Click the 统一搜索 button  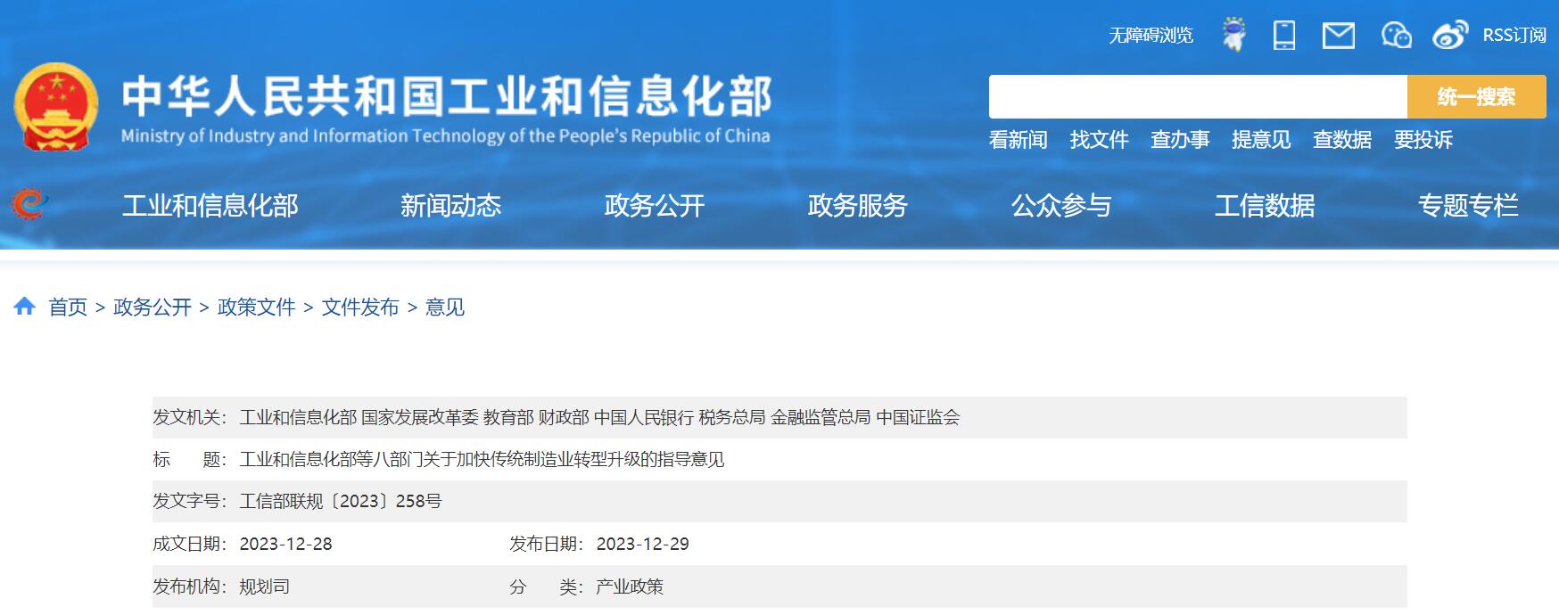[1477, 96]
